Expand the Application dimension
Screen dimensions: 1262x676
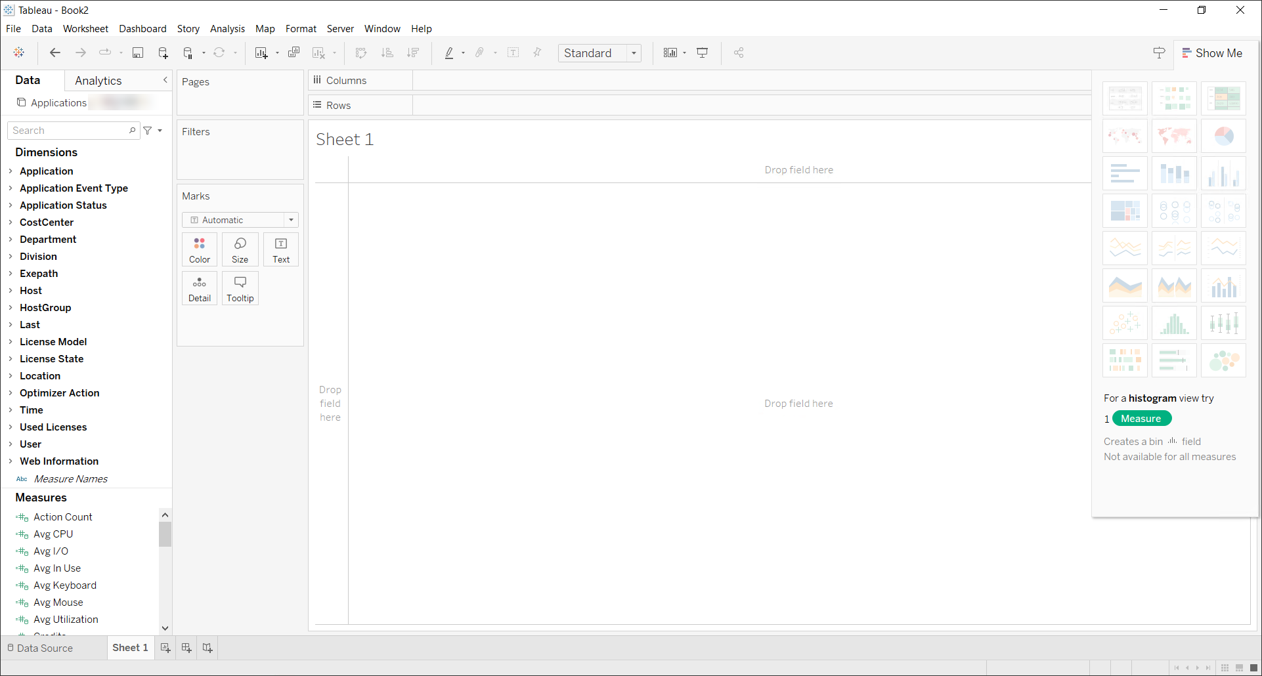click(11, 171)
